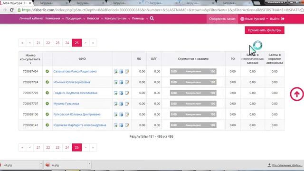Click the search magnifier in the navigation bar
304x171 pixels.
tap(152, 19)
